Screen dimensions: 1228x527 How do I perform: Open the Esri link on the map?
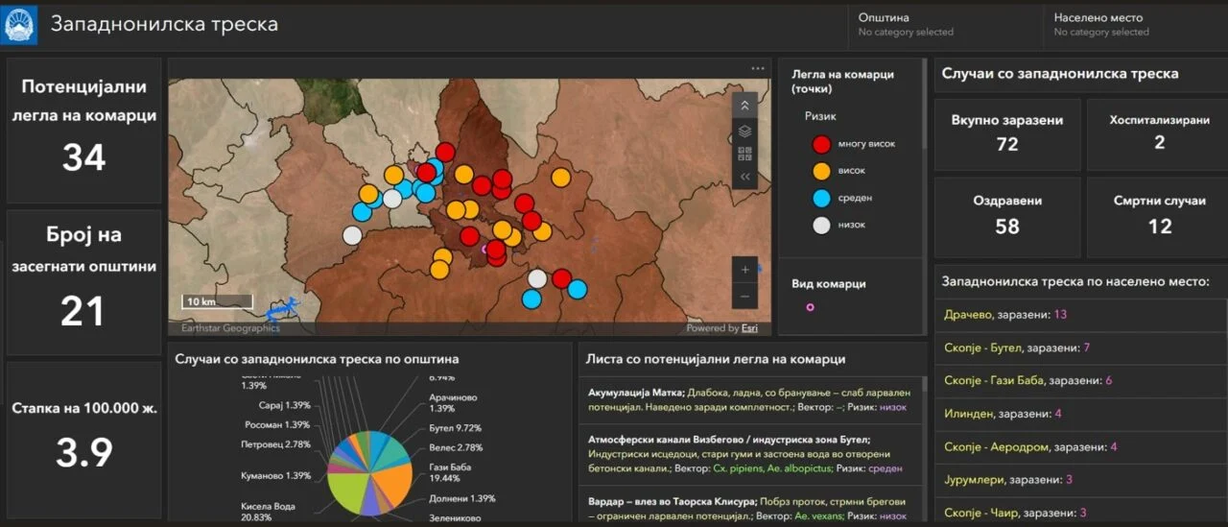coord(749,328)
